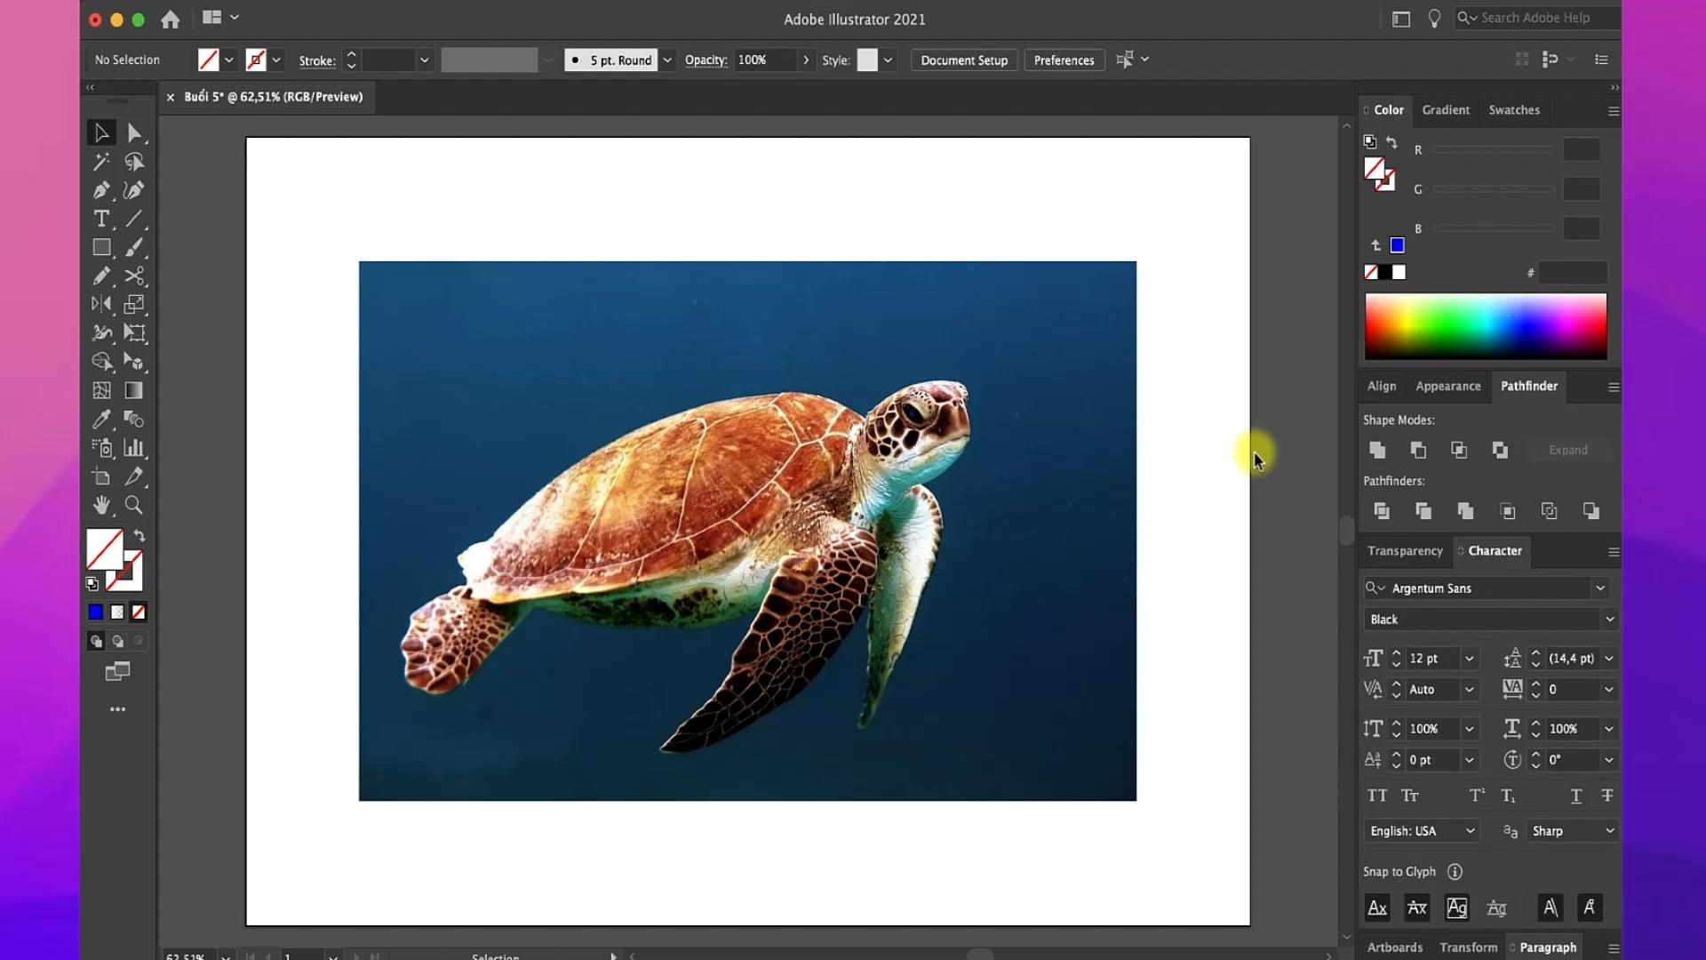Toggle Underline in Character panel
Viewport: 1706px width, 960px height.
pyautogui.click(x=1575, y=796)
